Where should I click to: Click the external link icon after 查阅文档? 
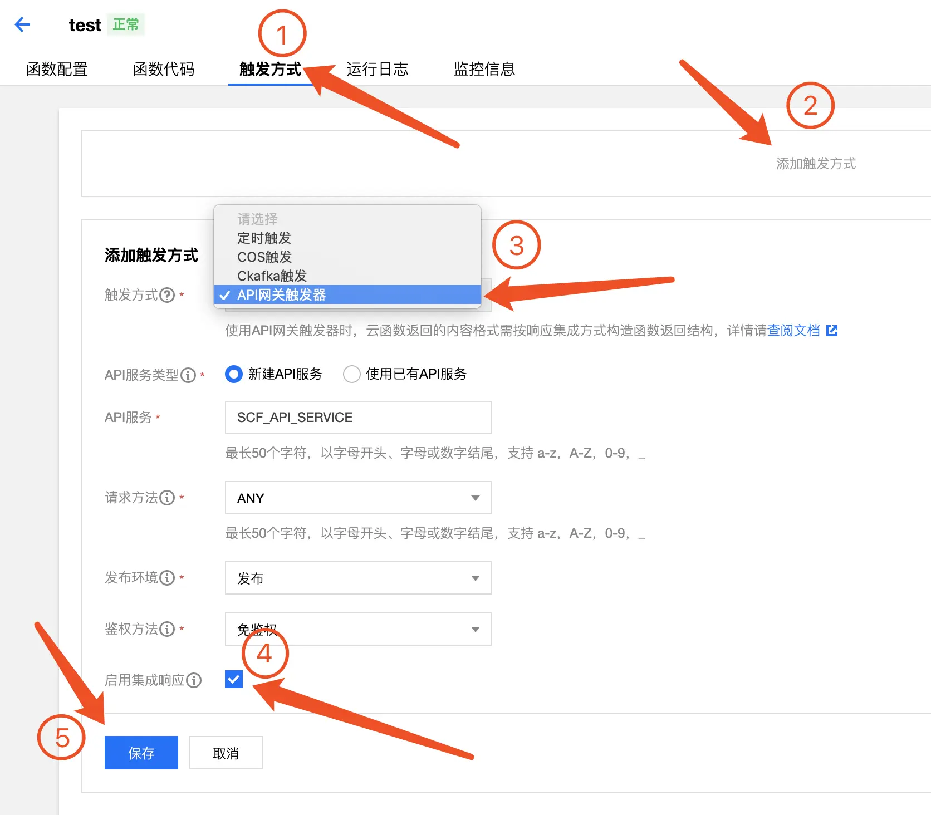pyautogui.click(x=832, y=330)
